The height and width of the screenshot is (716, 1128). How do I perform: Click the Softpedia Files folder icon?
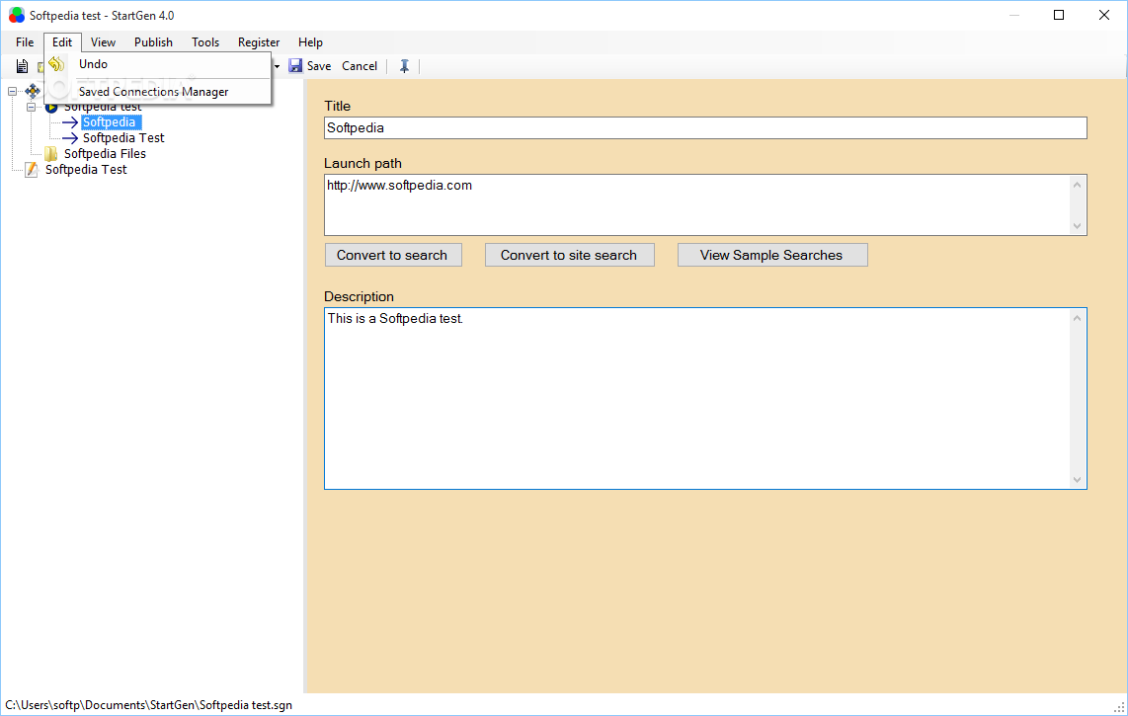[x=51, y=154]
